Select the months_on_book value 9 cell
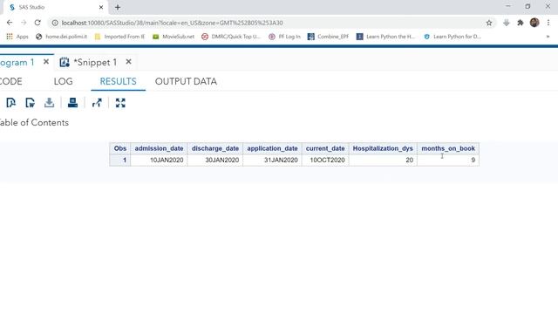 [x=448, y=160]
